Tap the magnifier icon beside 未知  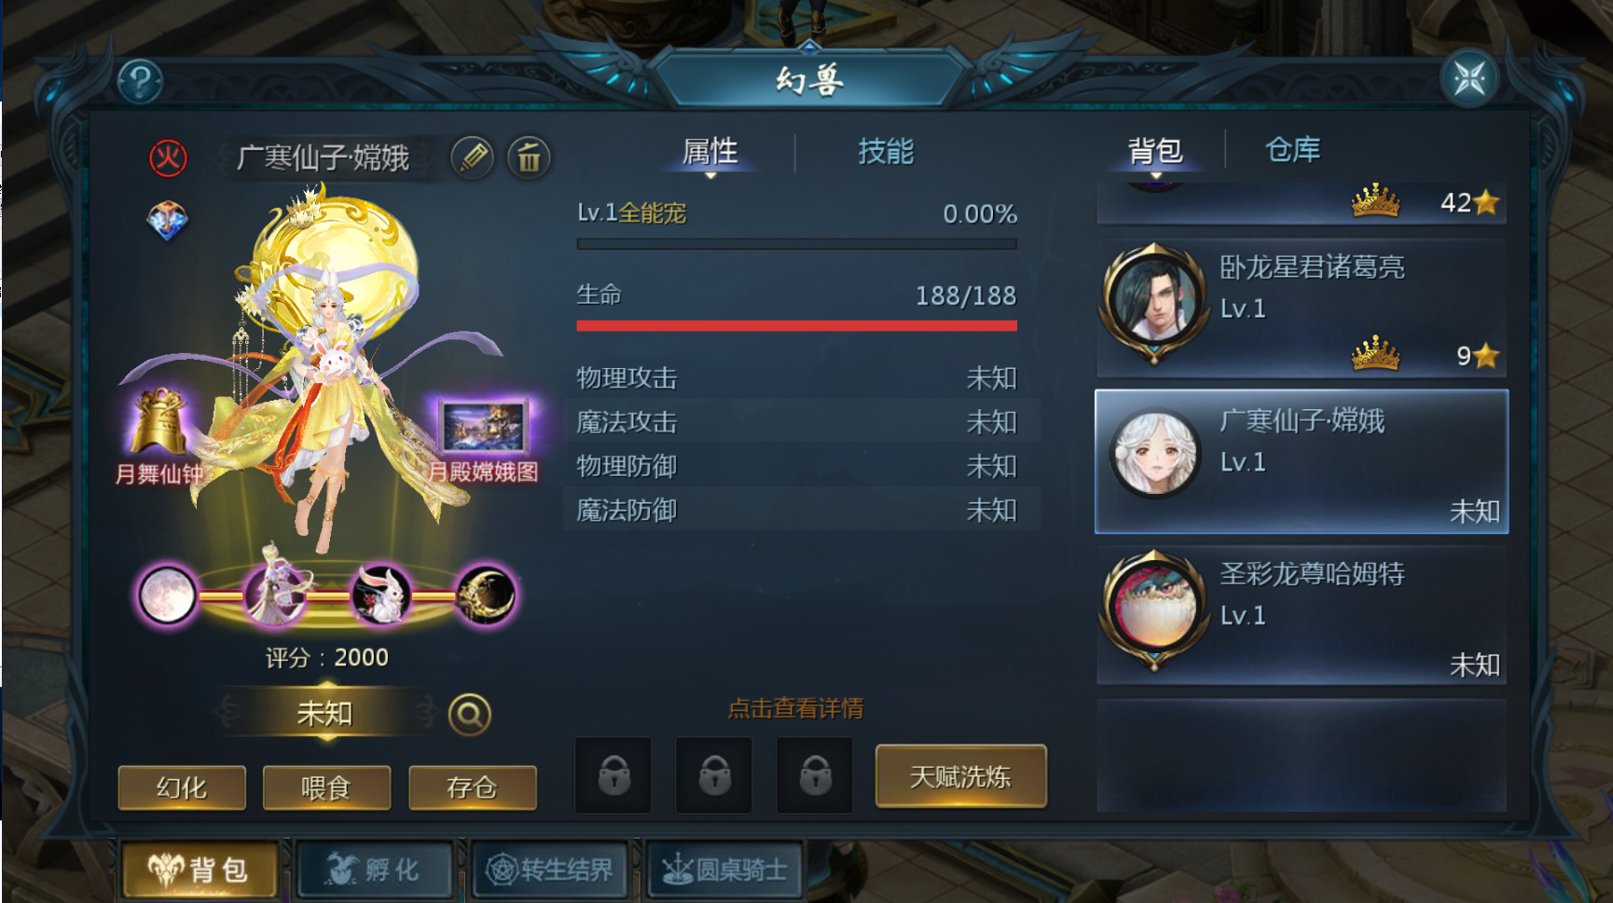point(469,715)
